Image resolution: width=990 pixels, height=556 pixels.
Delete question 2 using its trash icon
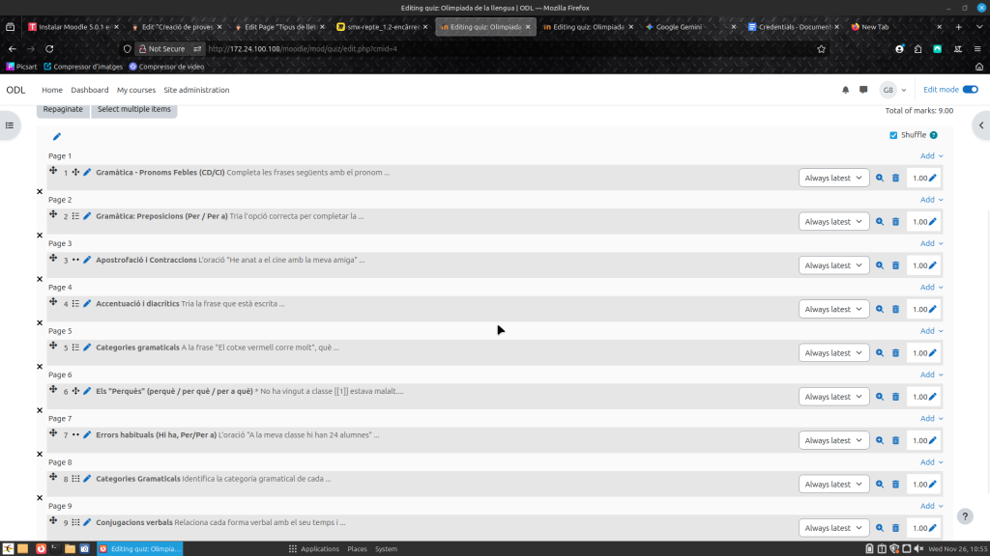[895, 222]
